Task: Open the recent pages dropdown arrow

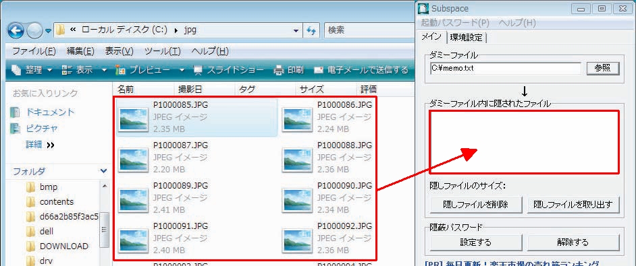Action: tap(48, 30)
